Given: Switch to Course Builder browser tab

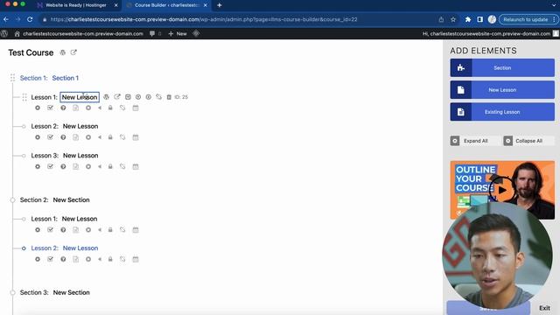Looking at the screenshot, I should [166, 5].
